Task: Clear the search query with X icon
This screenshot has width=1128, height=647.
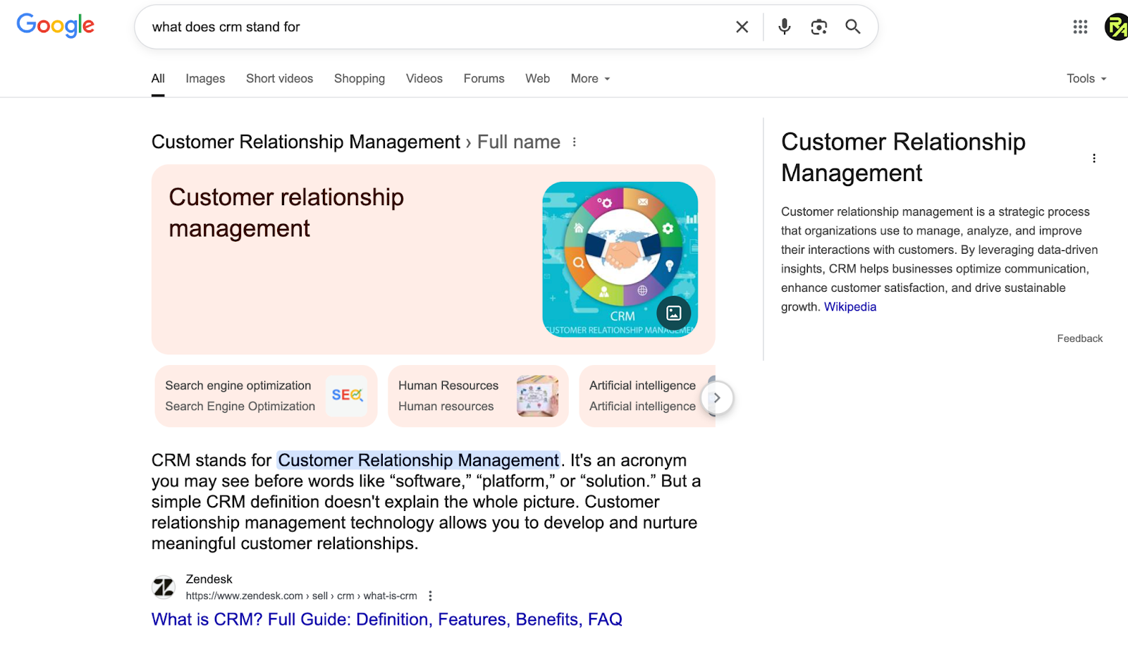Action: coord(742,27)
